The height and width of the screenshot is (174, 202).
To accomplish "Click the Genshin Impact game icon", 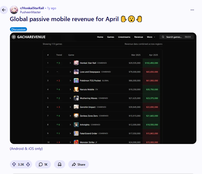I will click(x=76, y=107).
